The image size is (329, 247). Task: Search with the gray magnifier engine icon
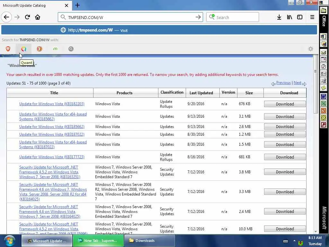[x=71, y=49]
